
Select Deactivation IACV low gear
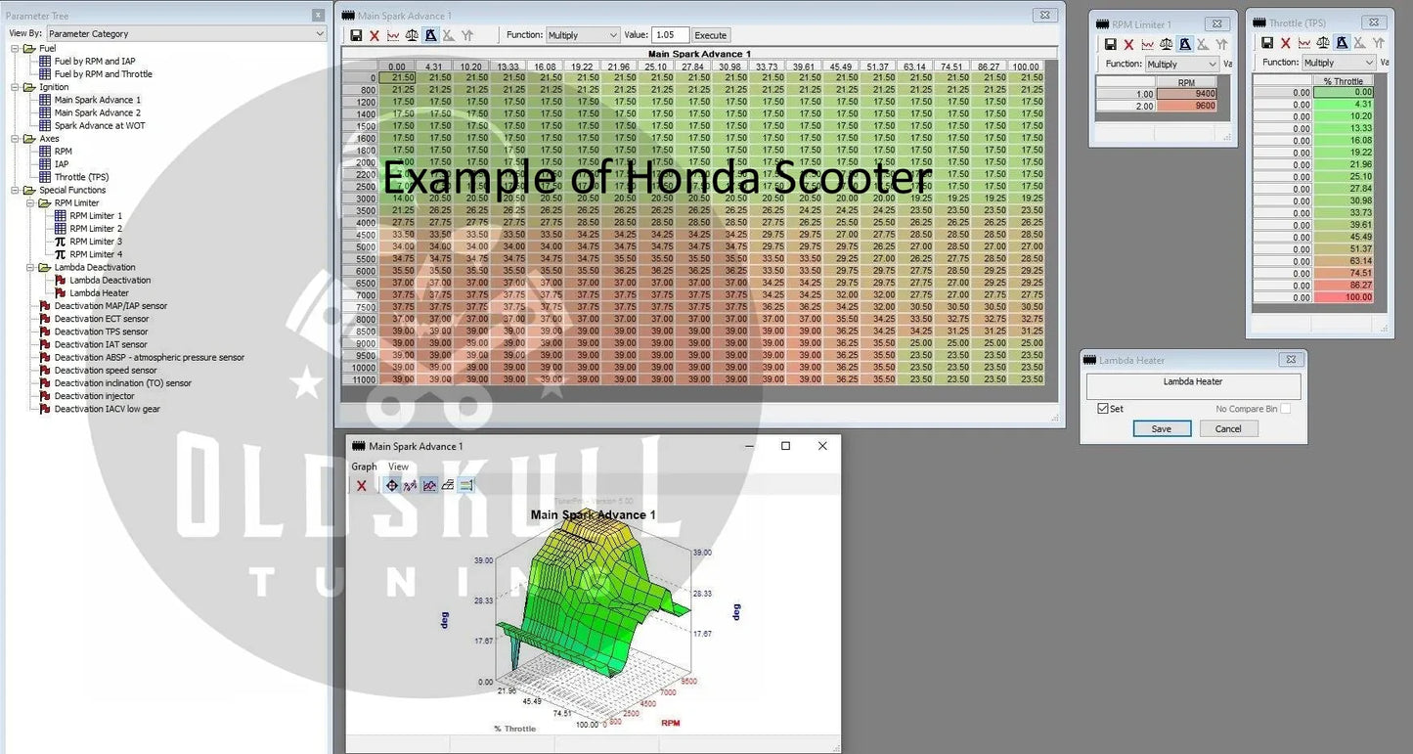(108, 409)
